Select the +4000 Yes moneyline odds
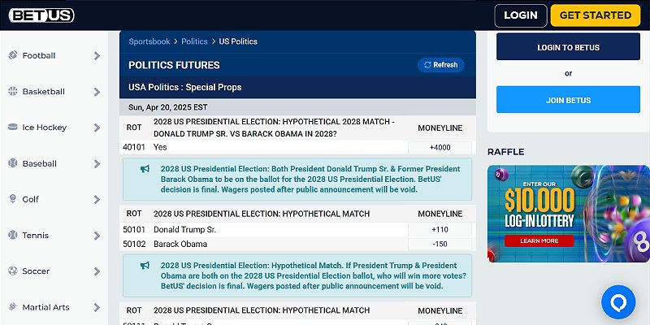Viewport: 650px width, 325px height. point(440,147)
